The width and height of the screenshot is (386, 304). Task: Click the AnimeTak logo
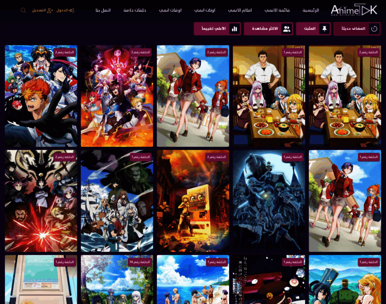[354, 10]
